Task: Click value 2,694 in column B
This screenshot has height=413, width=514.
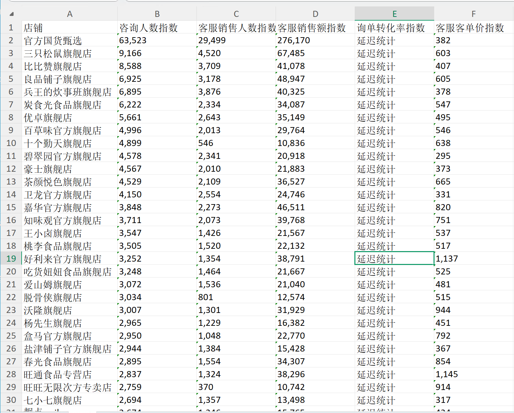Action: pyautogui.click(x=130, y=400)
